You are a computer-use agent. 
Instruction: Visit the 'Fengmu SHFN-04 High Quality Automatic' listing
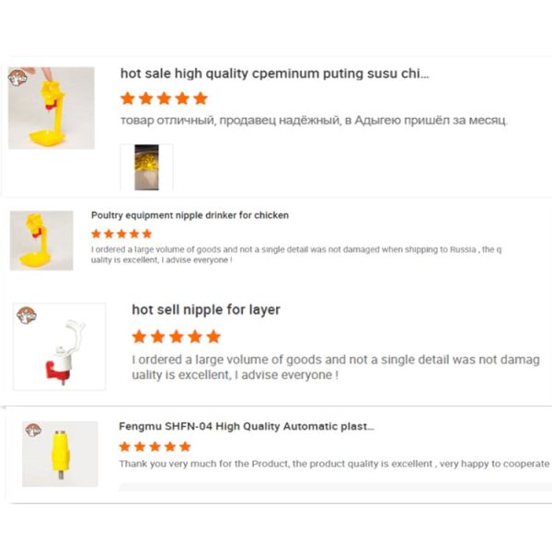pos(247,427)
